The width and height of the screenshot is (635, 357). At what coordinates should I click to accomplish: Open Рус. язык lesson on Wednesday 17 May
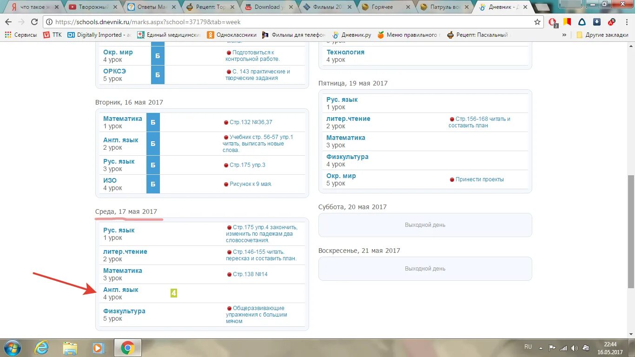[119, 230]
